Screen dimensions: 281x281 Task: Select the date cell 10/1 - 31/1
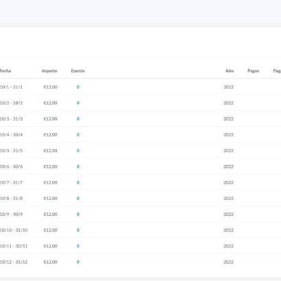(11, 87)
